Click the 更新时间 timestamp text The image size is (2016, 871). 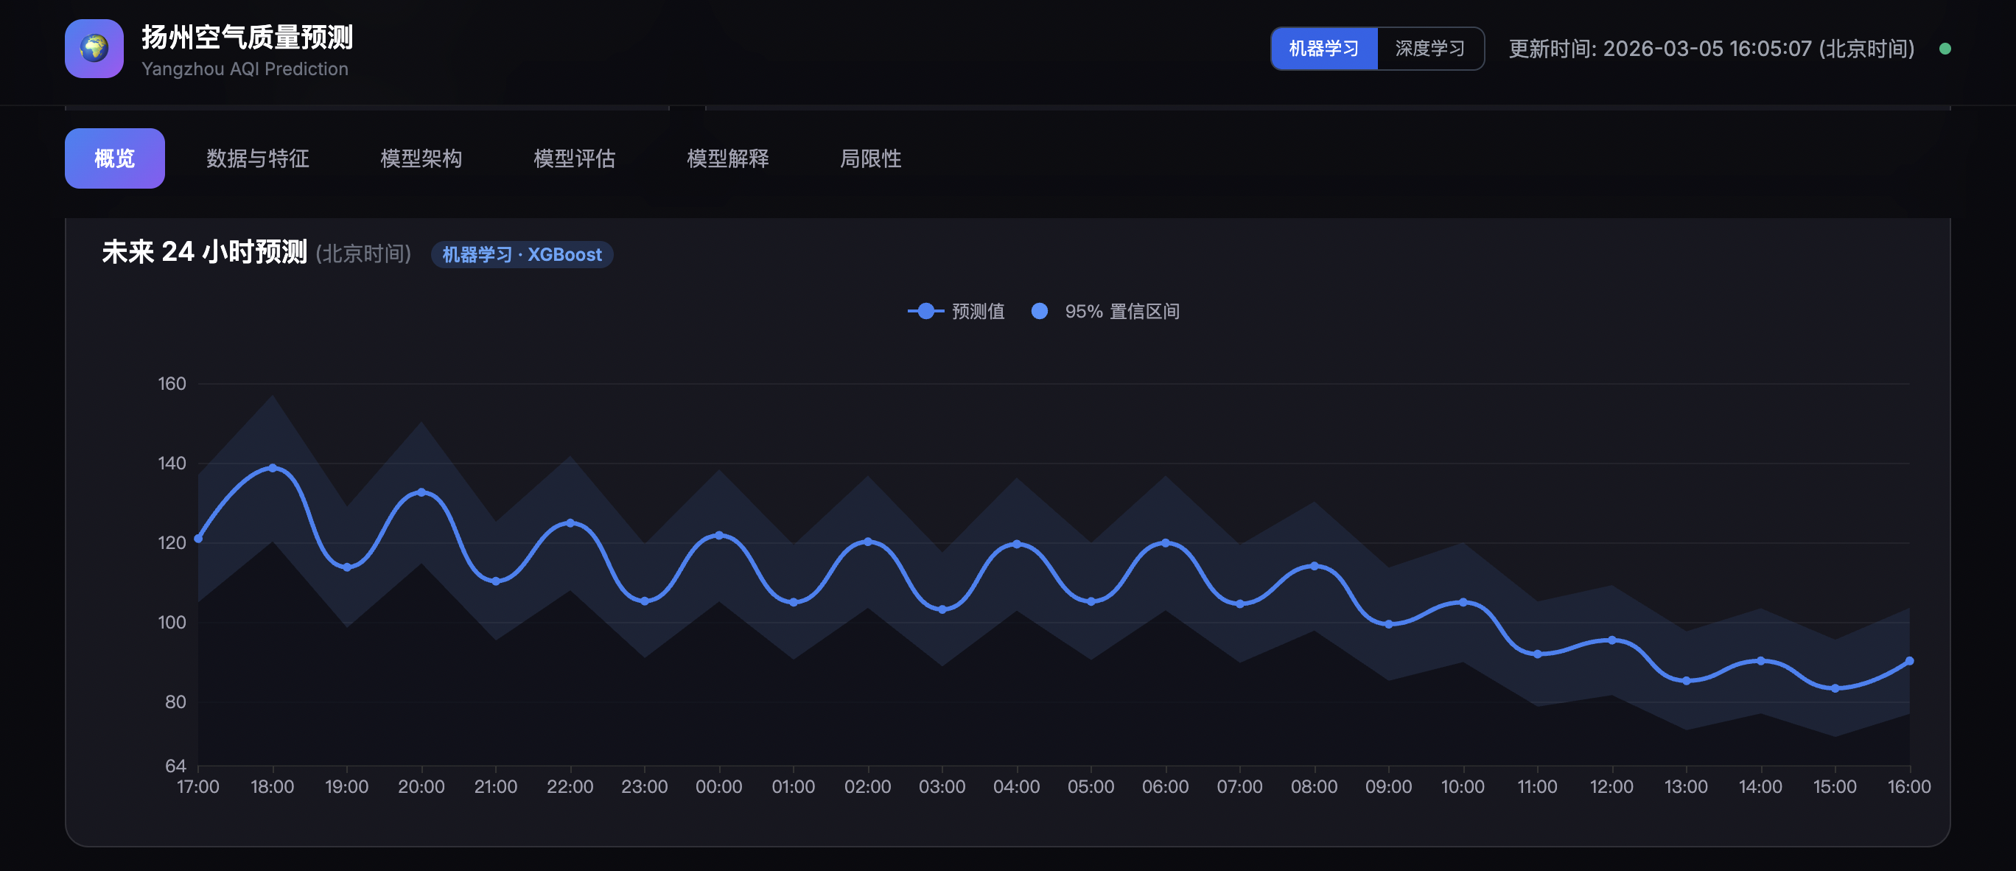(1711, 49)
